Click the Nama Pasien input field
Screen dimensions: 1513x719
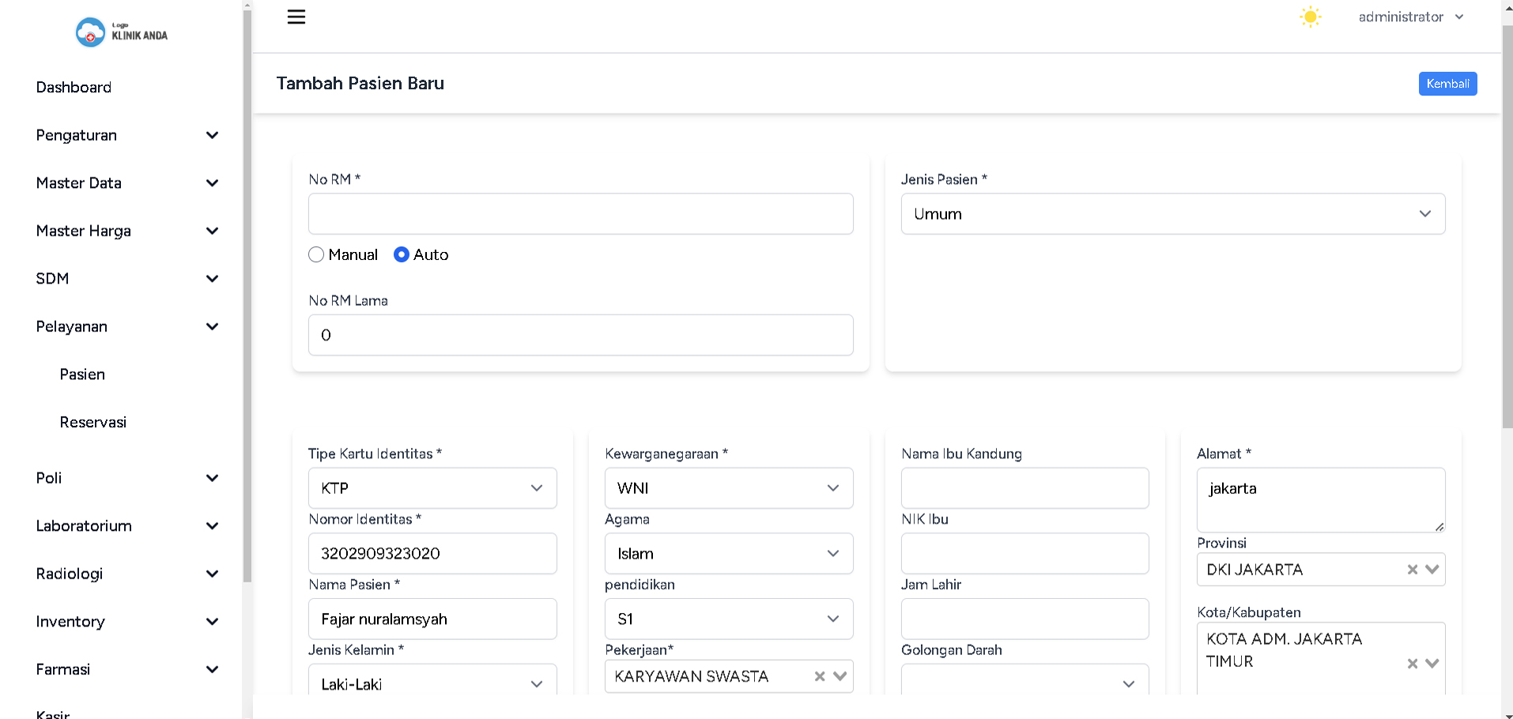click(x=432, y=619)
